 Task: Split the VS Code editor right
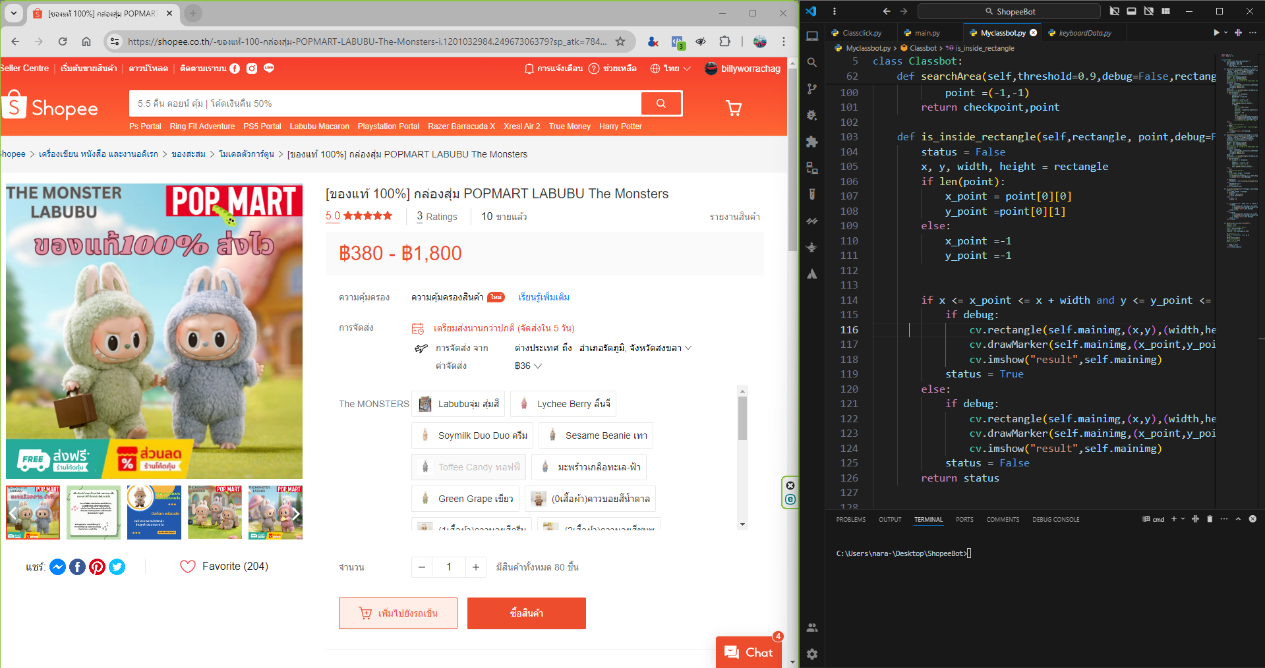point(1238,32)
